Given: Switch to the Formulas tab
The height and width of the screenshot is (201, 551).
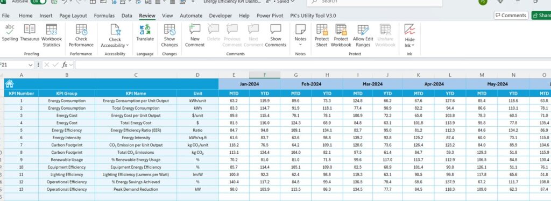Looking at the screenshot, I should [104, 16].
